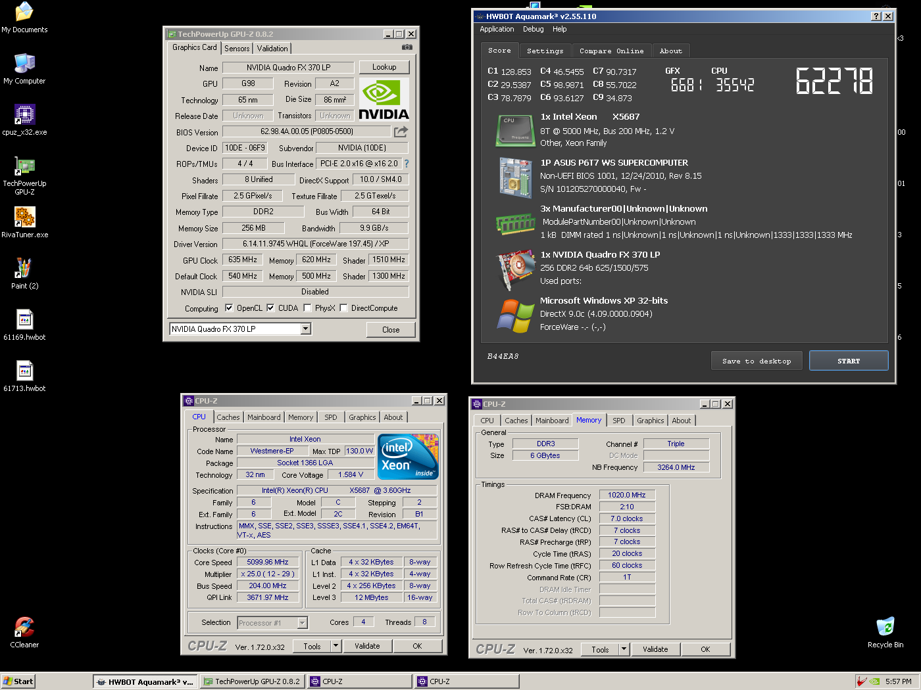Click the 62278 score in Aquamark
Screen dimensions: 921x690
click(x=835, y=81)
